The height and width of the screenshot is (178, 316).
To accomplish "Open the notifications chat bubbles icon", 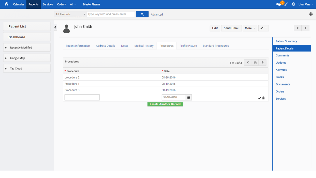I will (x=279, y=4).
